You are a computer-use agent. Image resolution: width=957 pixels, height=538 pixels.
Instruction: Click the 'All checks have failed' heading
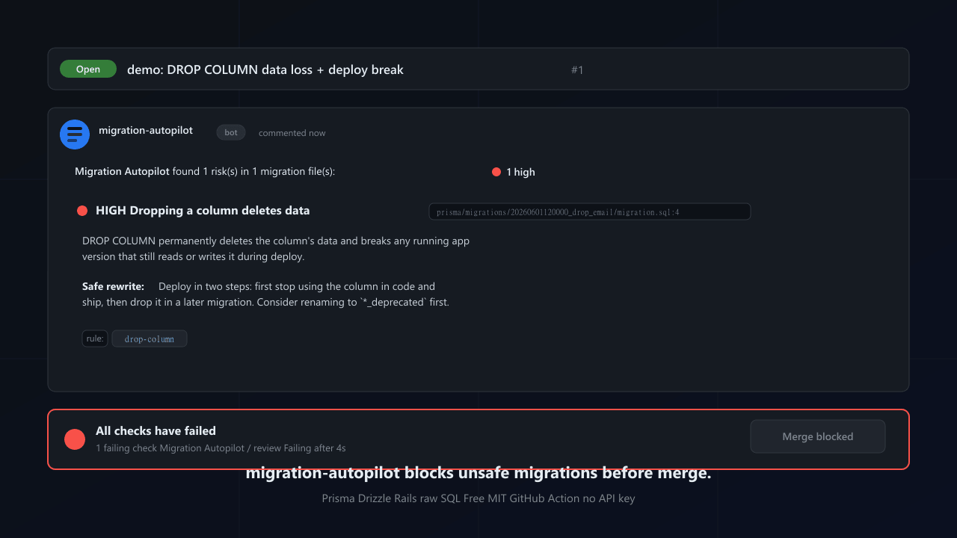coord(156,430)
